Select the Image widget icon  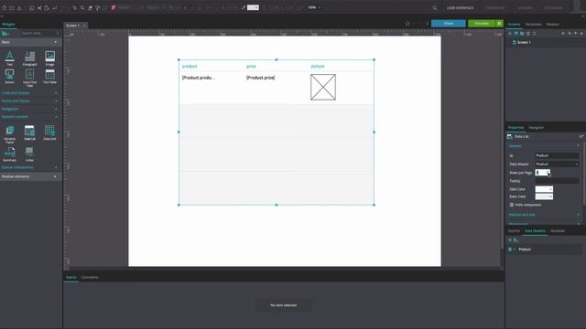[x=49, y=57]
